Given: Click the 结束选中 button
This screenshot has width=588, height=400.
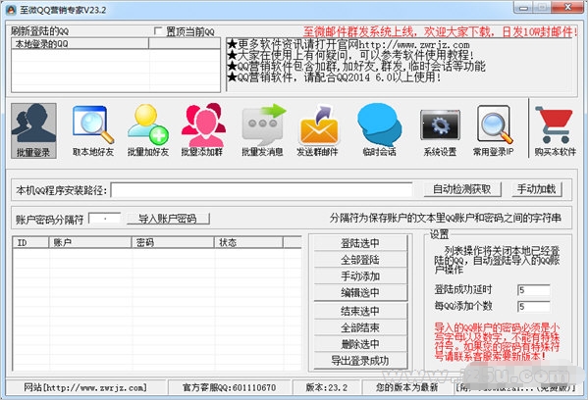Looking at the screenshot, I should click(x=360, y=311).
